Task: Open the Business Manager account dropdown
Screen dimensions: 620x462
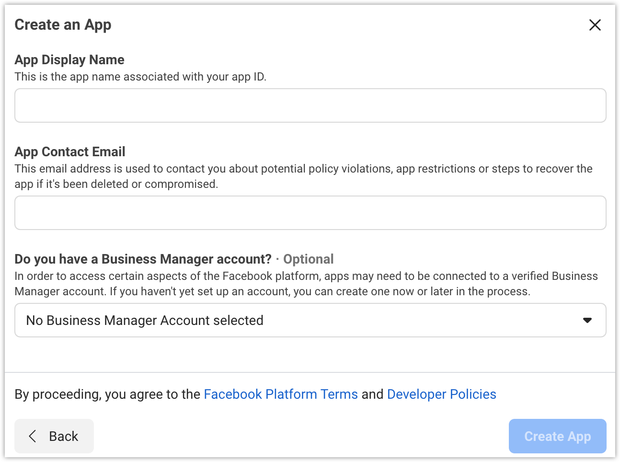Action: click(310, 320)
